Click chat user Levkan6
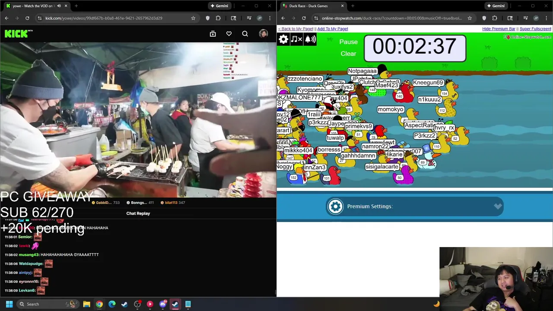This screenshot has width=553, height=311. coord(27,291)
